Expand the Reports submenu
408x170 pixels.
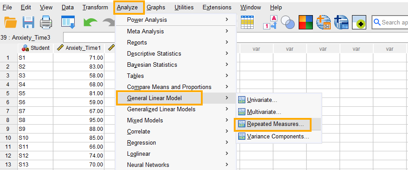click(176, 42)
